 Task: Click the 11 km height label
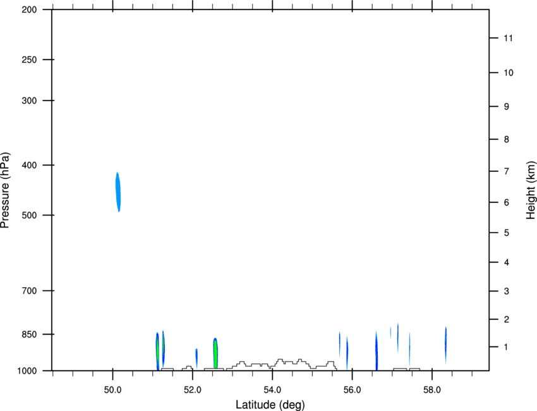[508, 38]
